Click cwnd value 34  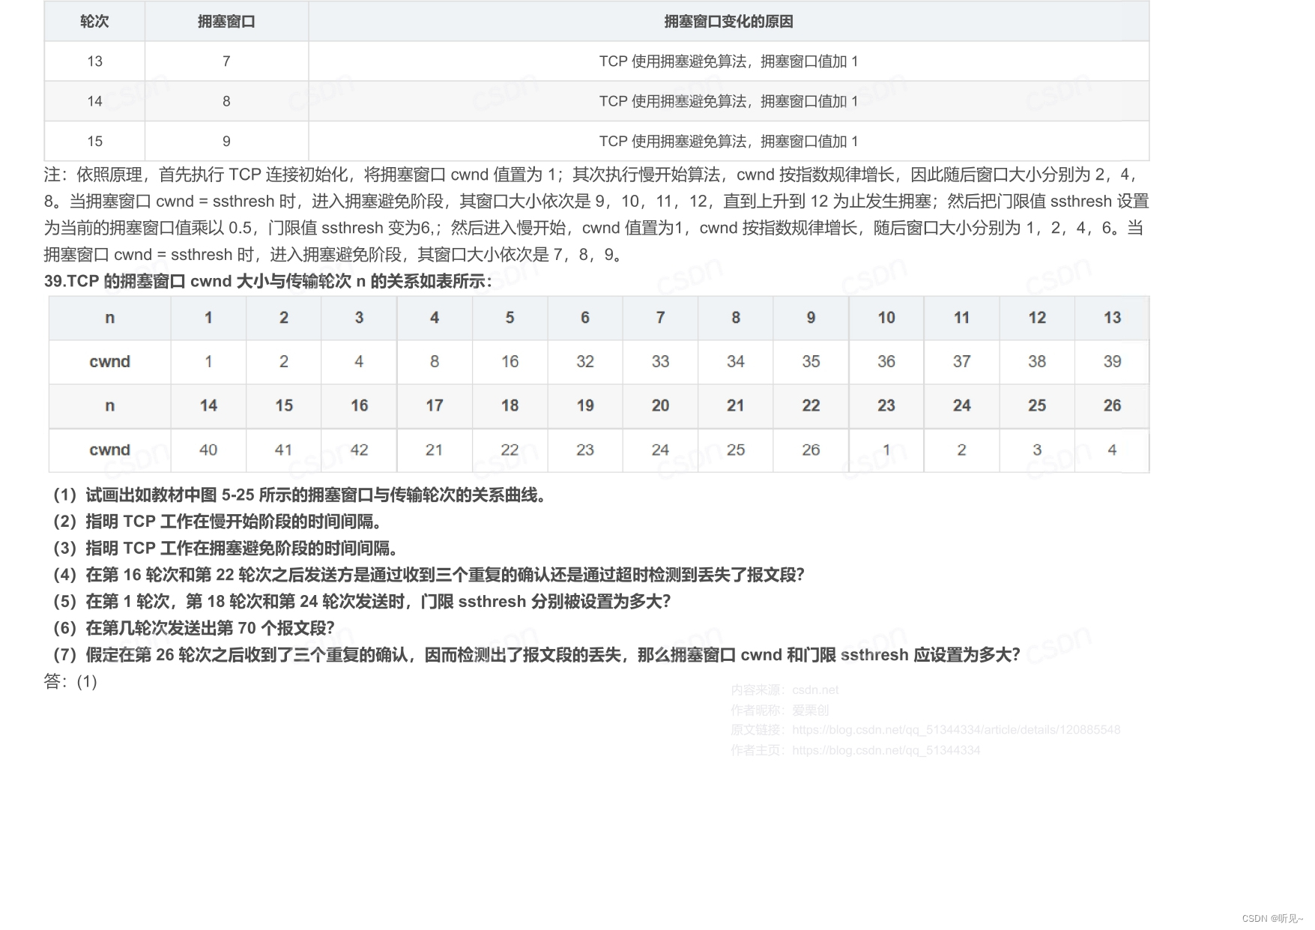(x=736, y=361)
